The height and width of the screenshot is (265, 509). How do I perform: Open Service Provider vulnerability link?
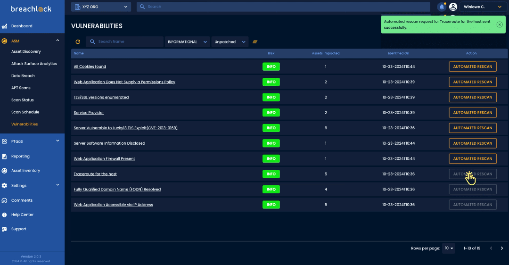[89, 113]
